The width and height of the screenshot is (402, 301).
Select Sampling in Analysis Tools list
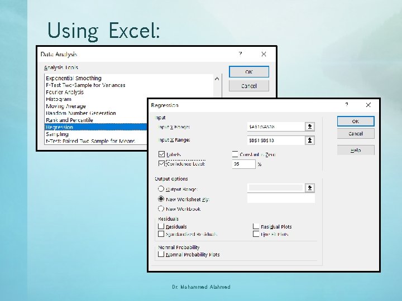tap(57, 134)
